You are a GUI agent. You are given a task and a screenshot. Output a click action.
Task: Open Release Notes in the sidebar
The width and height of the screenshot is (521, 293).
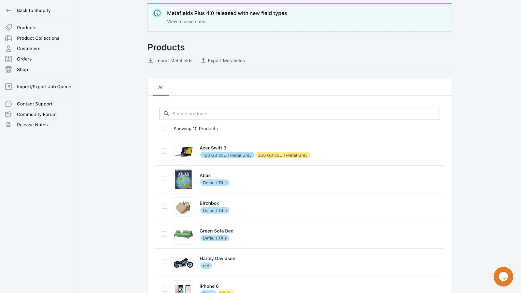(x=32, y=125)
